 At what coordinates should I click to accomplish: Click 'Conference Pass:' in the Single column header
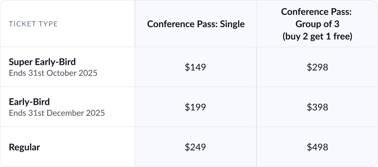(182, 24)
